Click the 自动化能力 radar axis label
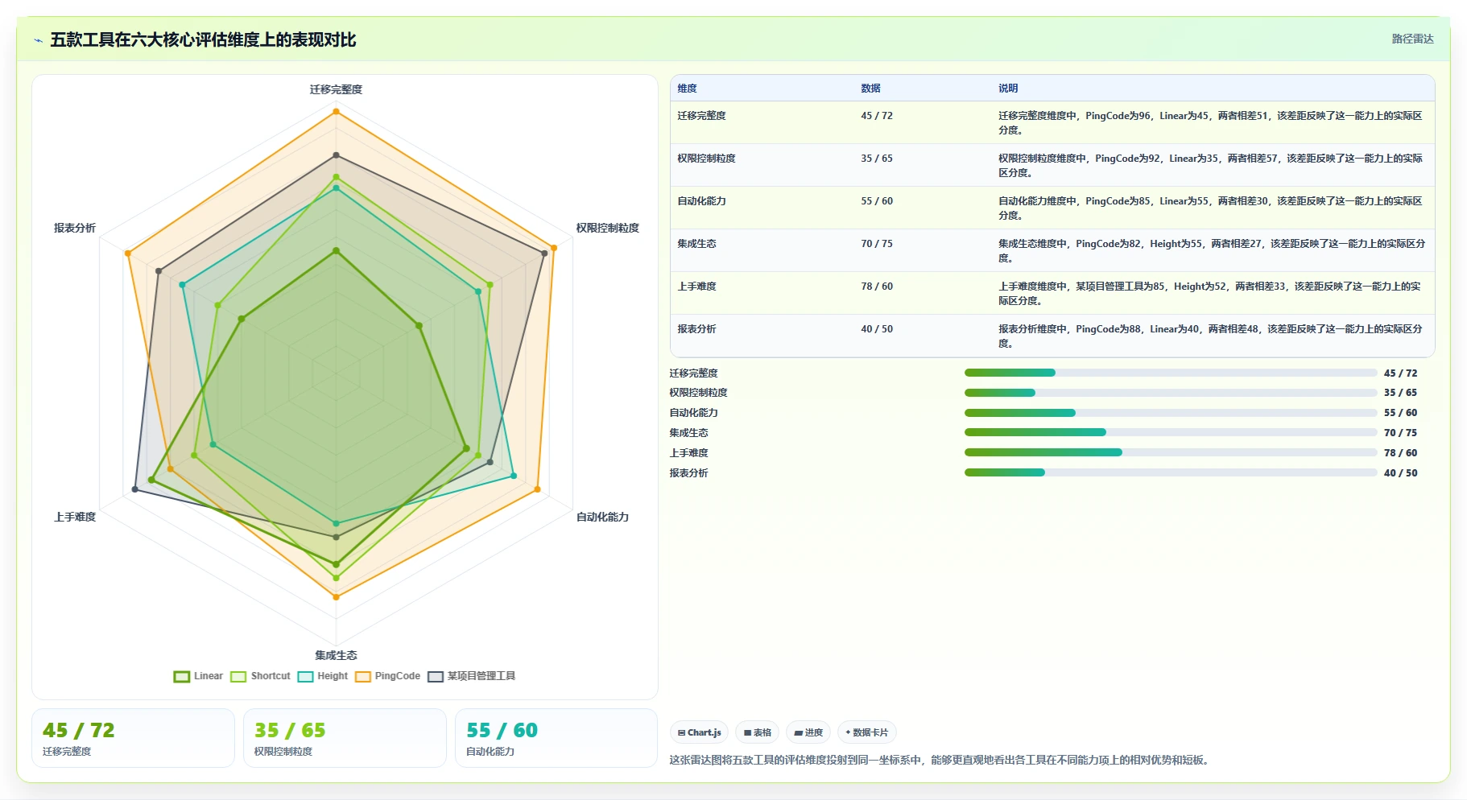 coord(602,517)
